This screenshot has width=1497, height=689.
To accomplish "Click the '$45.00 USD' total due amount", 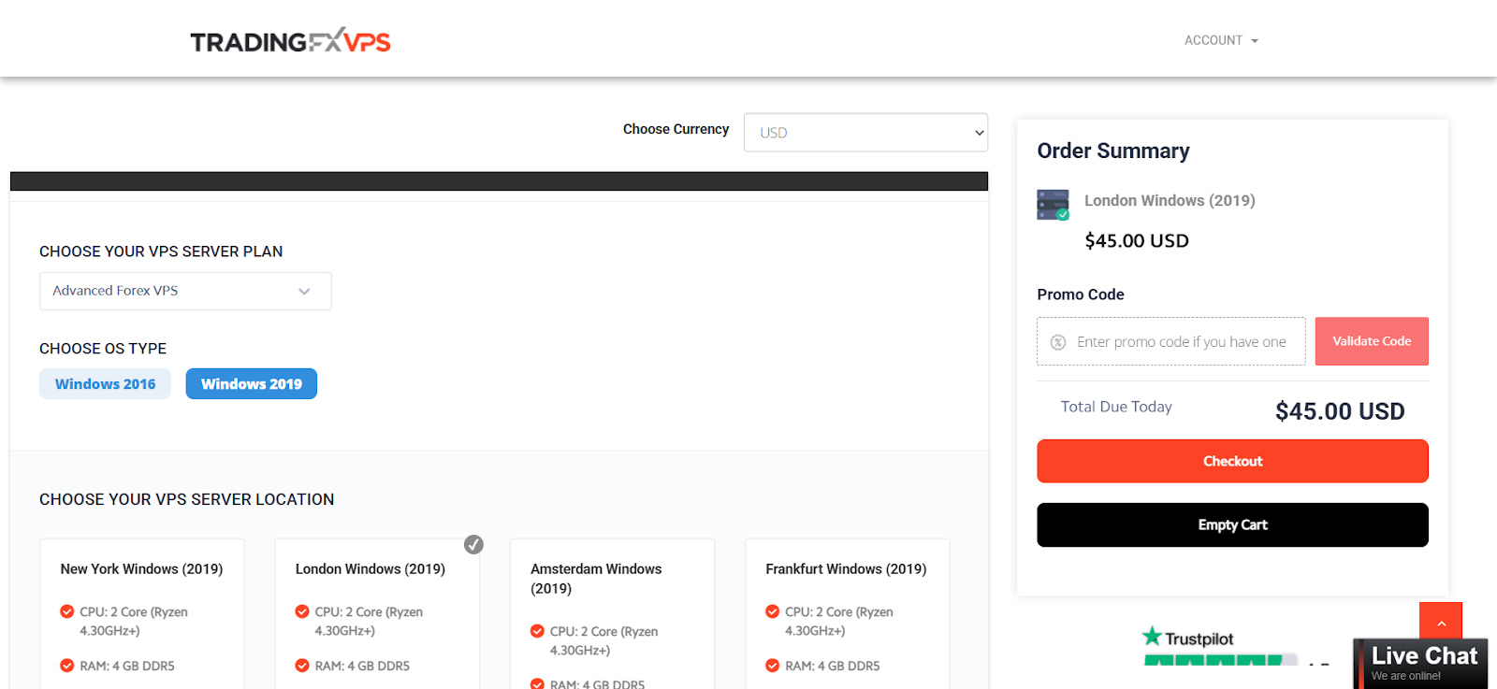I will coord(1340,411).
